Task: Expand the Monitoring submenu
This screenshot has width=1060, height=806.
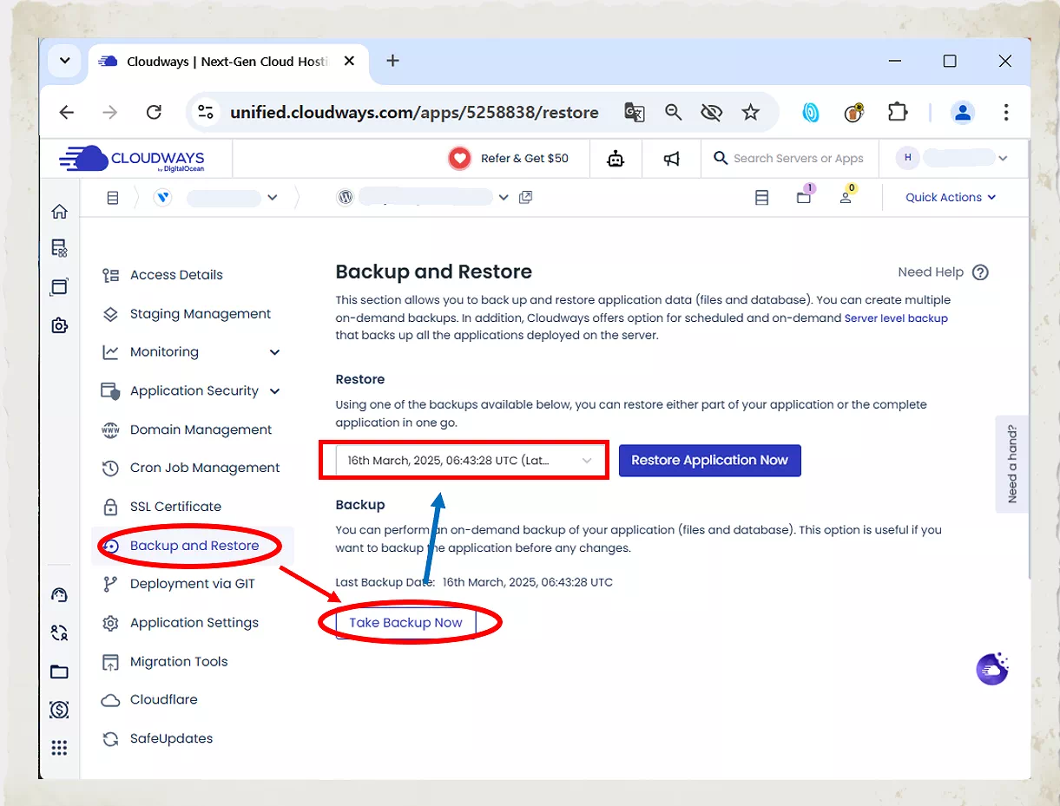Action: pyautogui.click(x=274, y=352)
